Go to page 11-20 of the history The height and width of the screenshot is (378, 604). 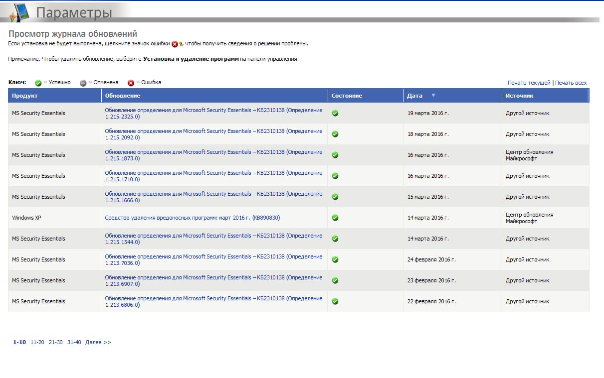37,342
